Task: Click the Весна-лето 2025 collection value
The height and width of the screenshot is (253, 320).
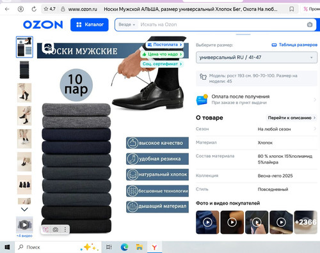Action: 275,176
